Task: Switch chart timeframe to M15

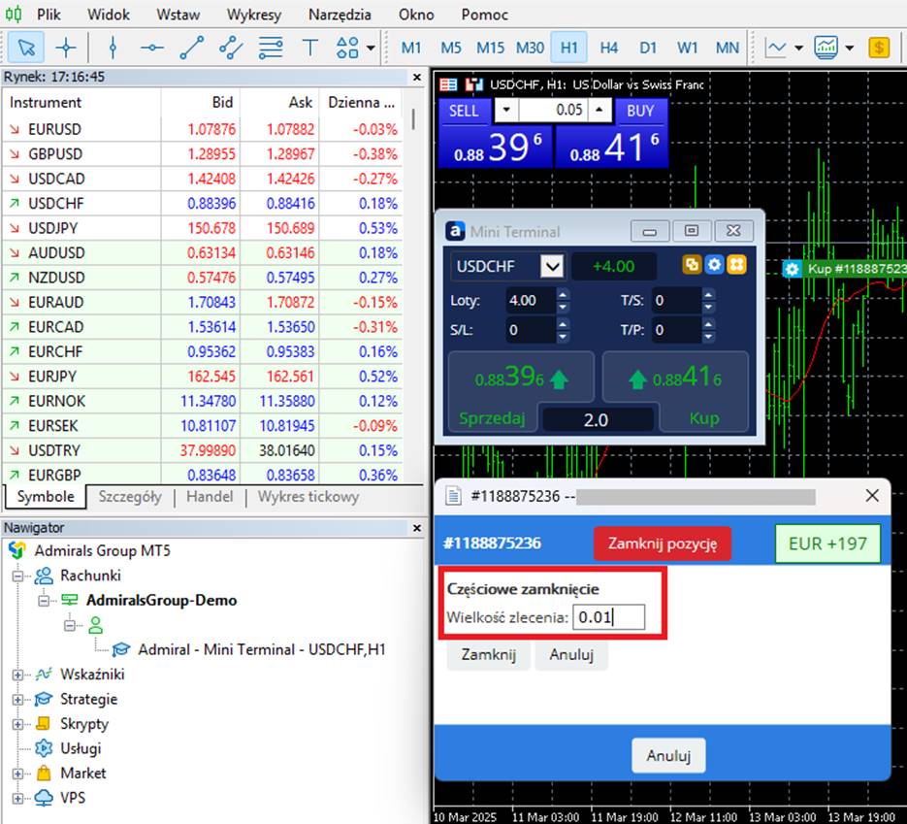Action: (x=490, y=48)
